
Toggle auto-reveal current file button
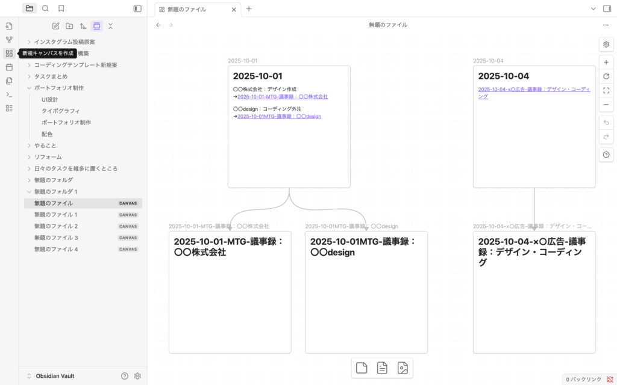coord(96,26)
